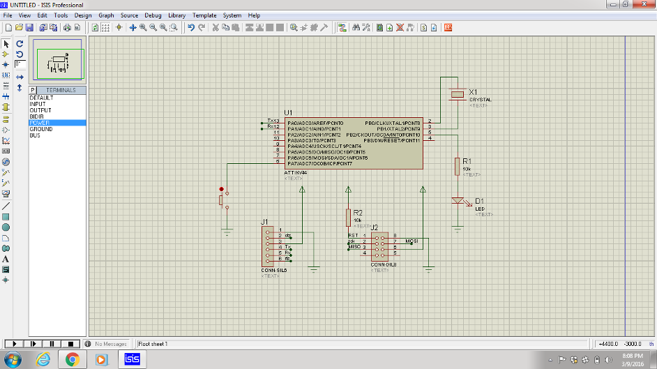This screenshot has height=369, width=657.
Task: Click the overview window thumbnail
Action: 58,59
